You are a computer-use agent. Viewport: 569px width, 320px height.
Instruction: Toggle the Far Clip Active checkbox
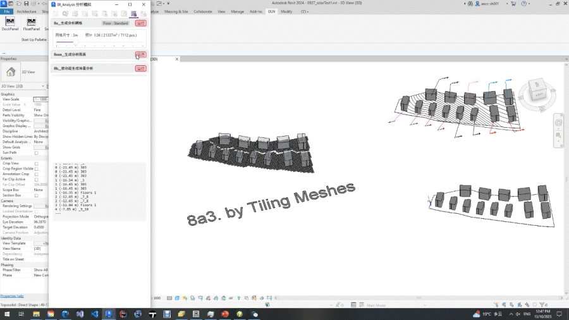(x=36, y=180)
